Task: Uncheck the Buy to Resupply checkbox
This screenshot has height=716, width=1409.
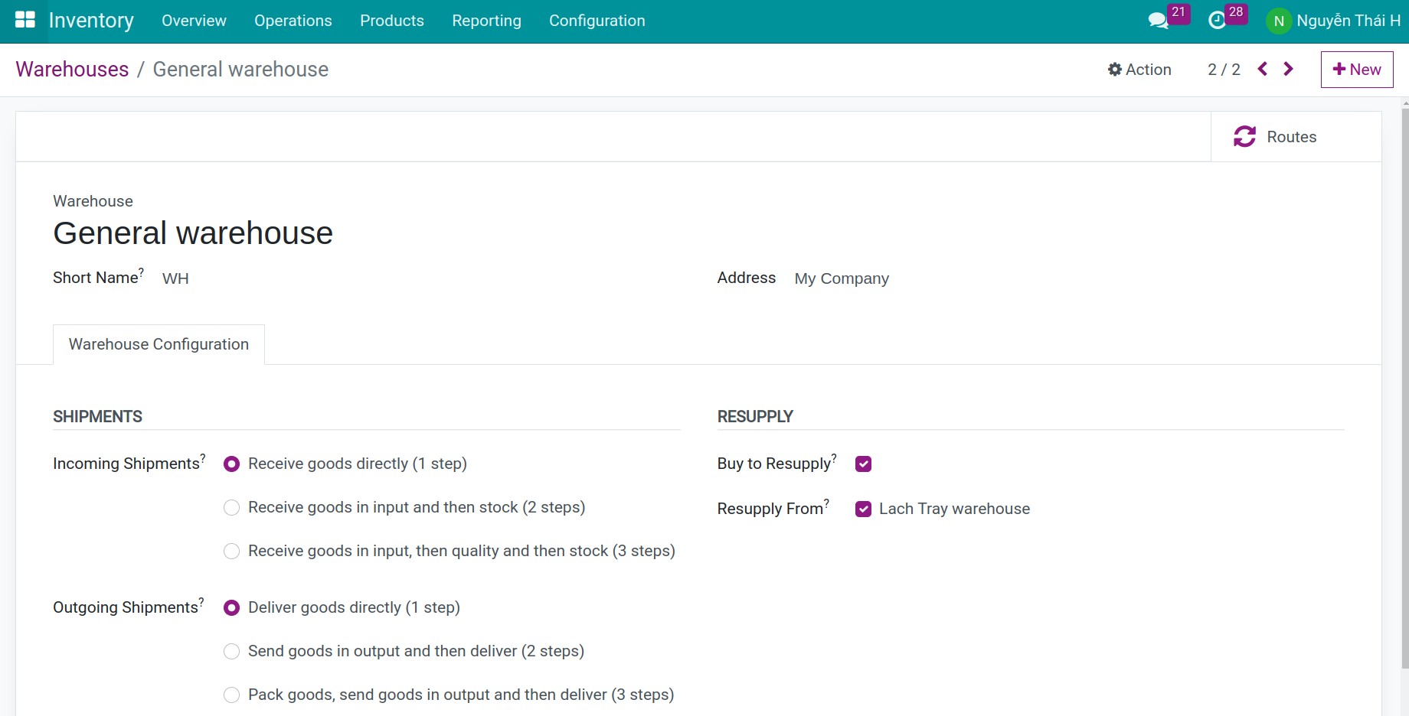Action: click(863, 464)
